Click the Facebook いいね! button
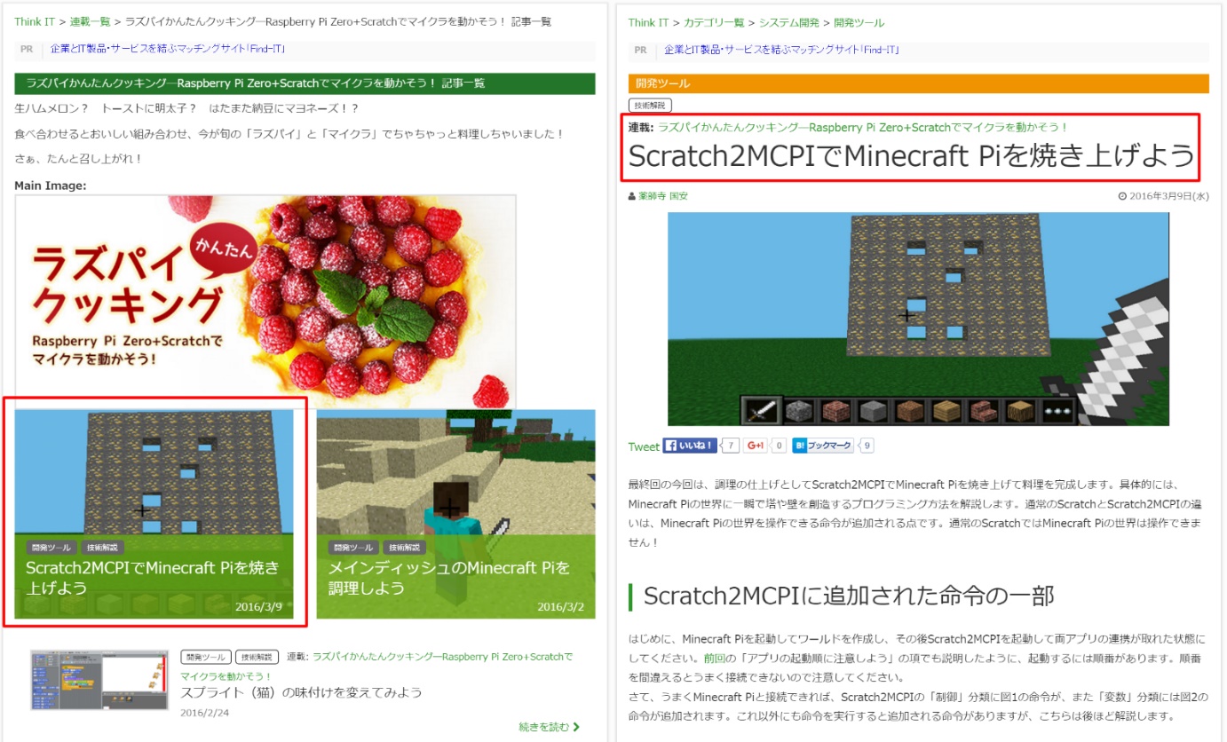The width and height of the screenshot is (1227, 742). pyautogui.click(x=690, y=446)
